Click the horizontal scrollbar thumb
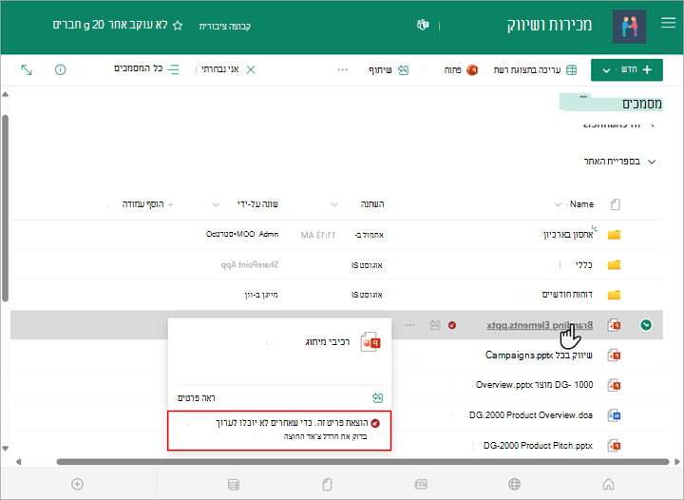This screenshot has width=684, height=500. (x=363, y=462)
